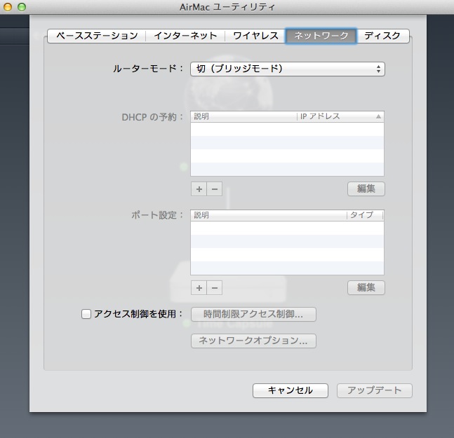Click 説明 column header in DHCP table

point(243,116)
